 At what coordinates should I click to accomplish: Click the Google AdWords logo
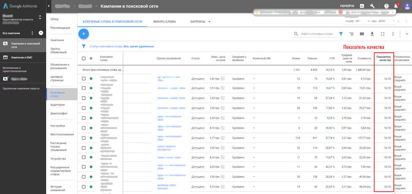pyautogui.click(x=20, y=6)
